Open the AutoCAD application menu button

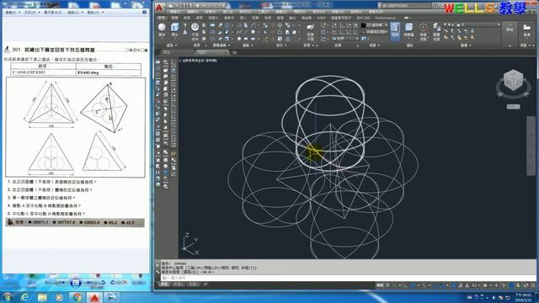pyautogui.click(x=159, y=8)
